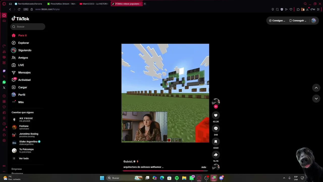323x182 pixels.
Task: Expand video description with 'más'
Action: pos(204,167)
